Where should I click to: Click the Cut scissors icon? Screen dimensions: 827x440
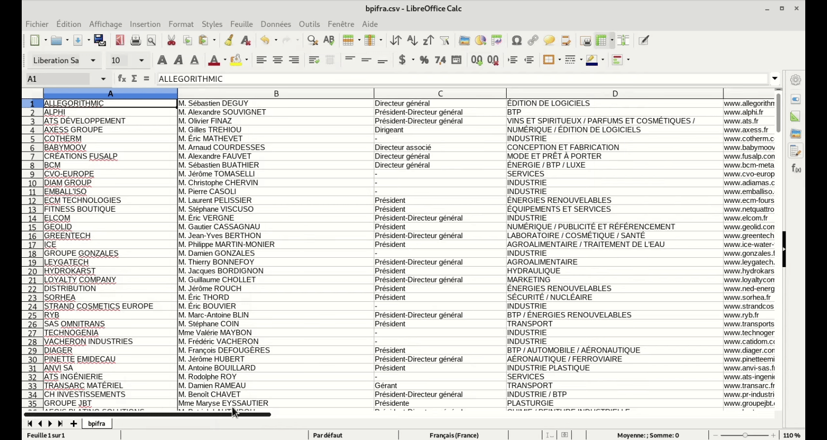171,40
